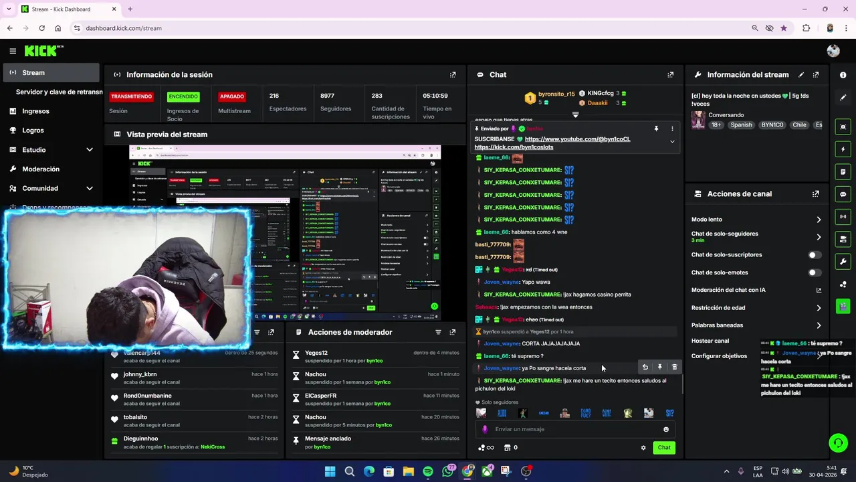
Task: Click the document icon in right sidebar
Action: 843,172
